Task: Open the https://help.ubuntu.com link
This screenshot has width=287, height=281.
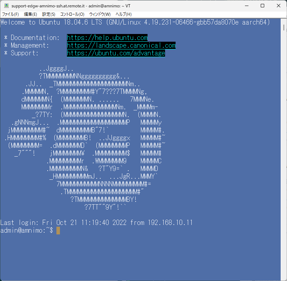Action: 107,38
